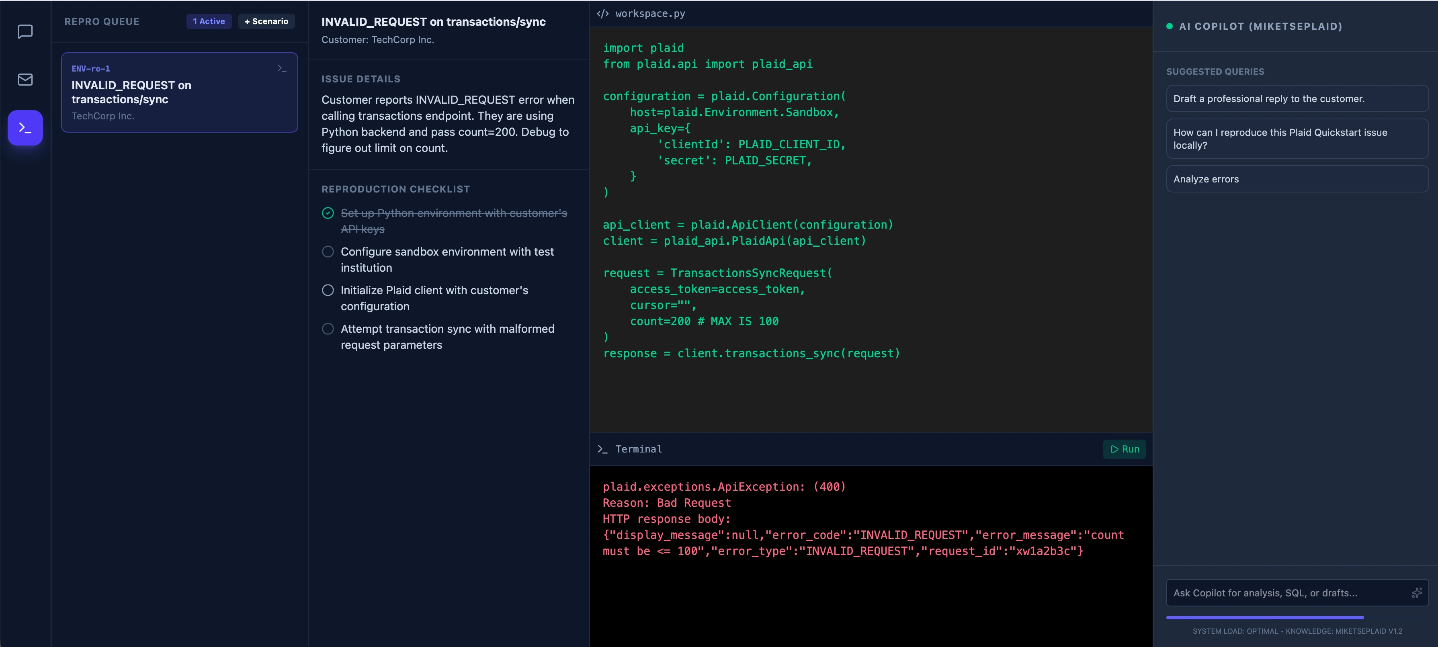Uncheck completed Set up Python environment item
Image resolution: width=1438 pixels, height=647 pixels.
(x=328, y=213)
